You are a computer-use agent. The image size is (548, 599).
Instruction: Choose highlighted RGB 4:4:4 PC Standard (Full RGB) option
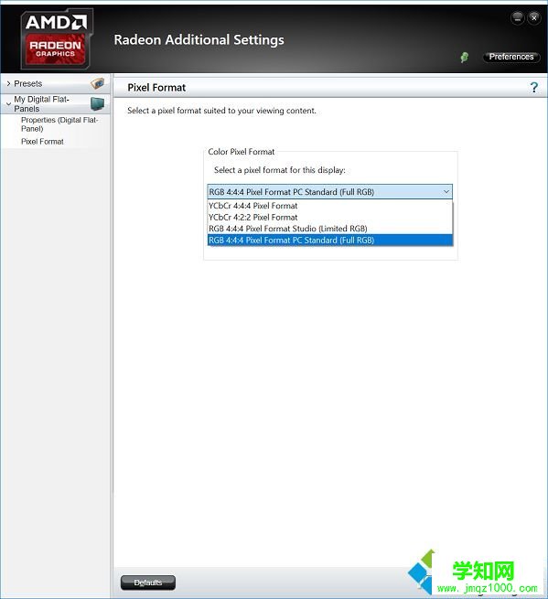pos(330,240)
